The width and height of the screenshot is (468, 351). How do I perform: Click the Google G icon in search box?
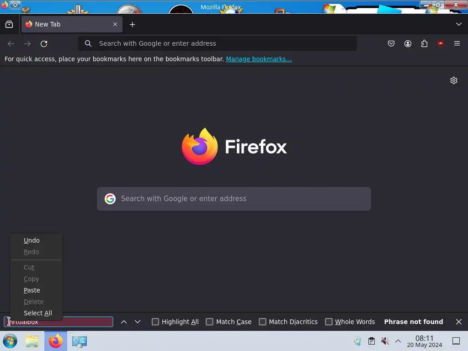110,199
